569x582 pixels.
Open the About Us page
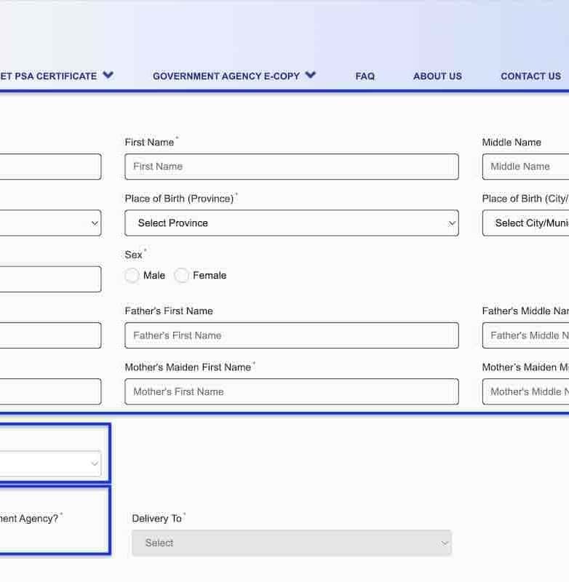point(437,76)
